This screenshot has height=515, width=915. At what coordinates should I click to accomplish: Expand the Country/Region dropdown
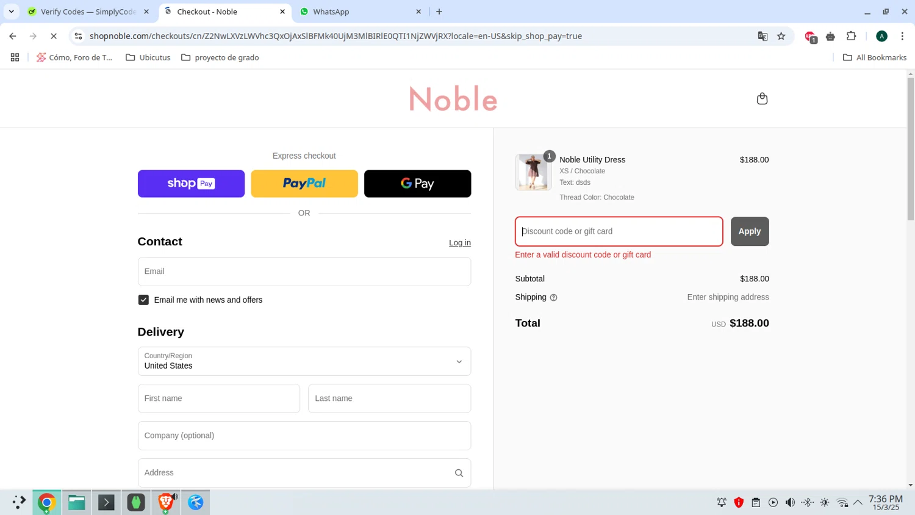coord(304,361)
